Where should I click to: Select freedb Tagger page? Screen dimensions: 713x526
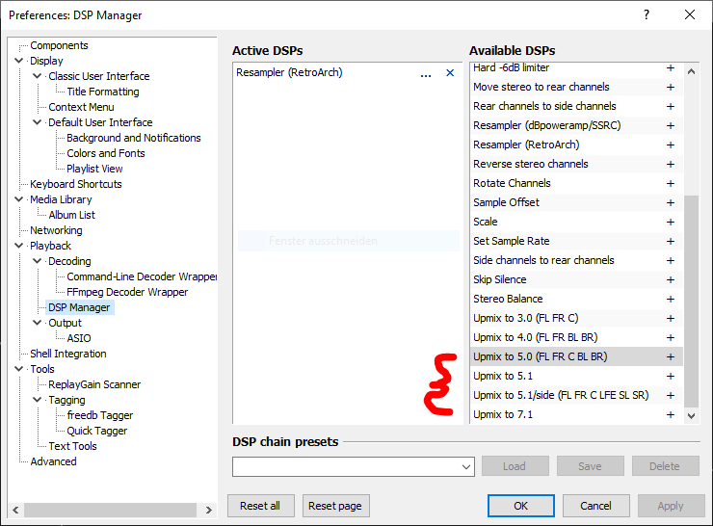click(x=100, y=415)
